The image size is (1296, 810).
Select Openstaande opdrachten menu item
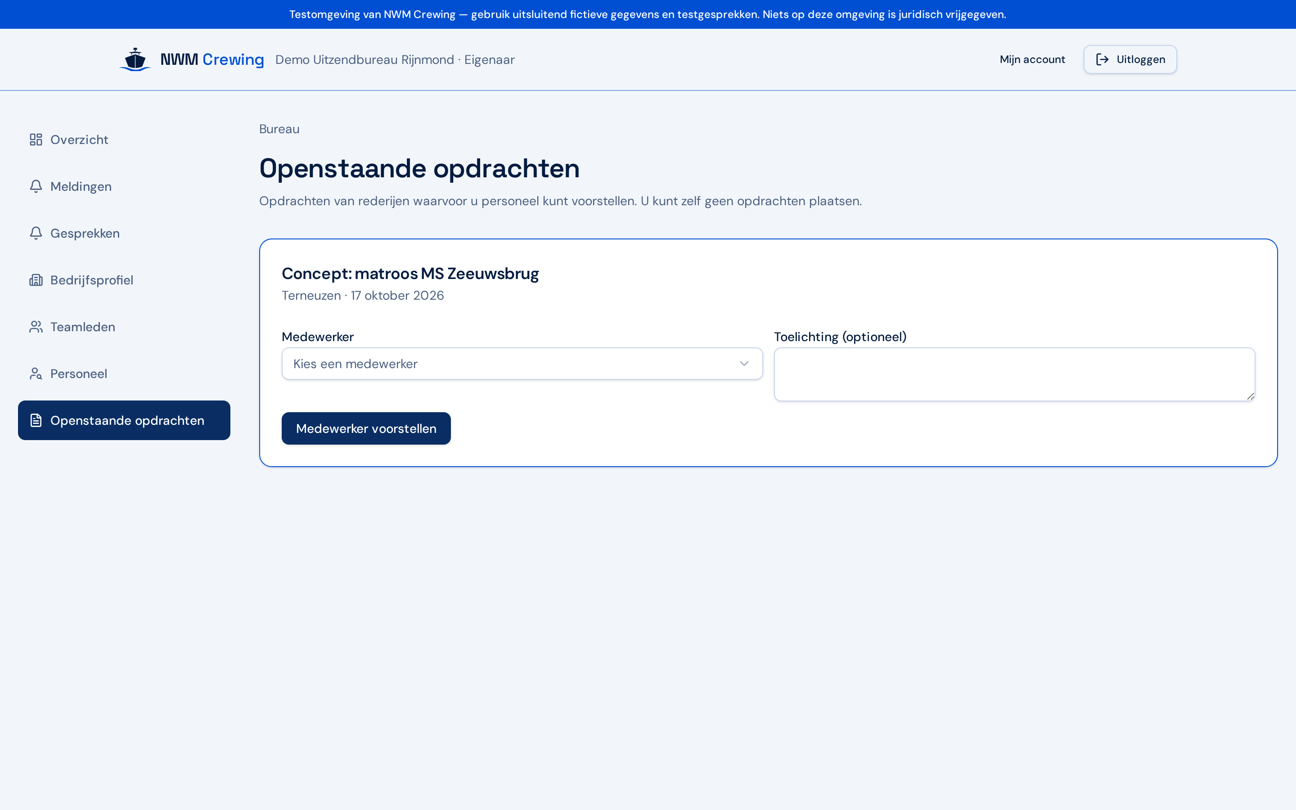pyautogui.click(x=124, y=421)
